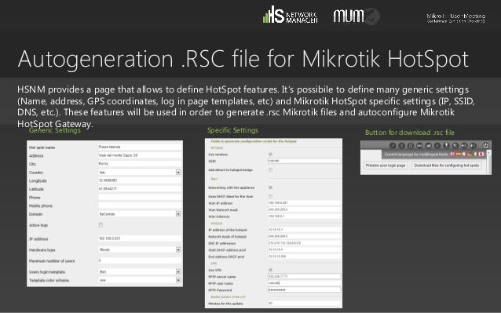This screenshot has height=313, width=501.
Task: Click the Wan IP address field
Action: [x=304, y=203]
